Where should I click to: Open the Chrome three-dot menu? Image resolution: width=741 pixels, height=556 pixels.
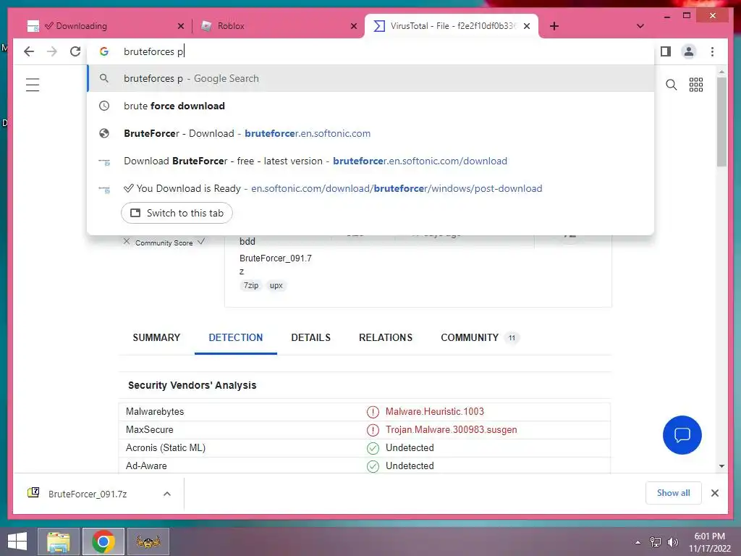[x=712, y=51]
